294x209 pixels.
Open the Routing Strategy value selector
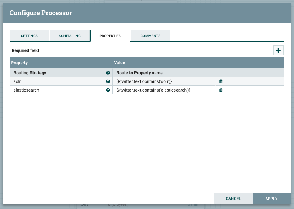[x=164, y=73]
